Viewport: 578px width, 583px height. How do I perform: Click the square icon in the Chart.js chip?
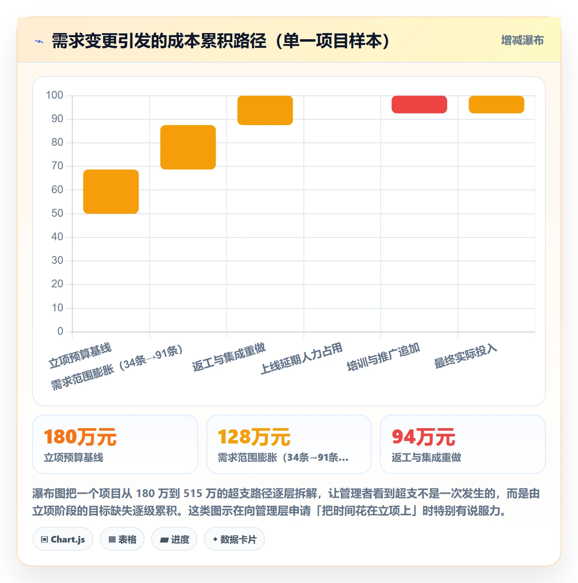45,540
